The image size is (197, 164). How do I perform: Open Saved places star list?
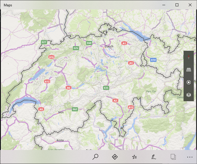(134, 157)
